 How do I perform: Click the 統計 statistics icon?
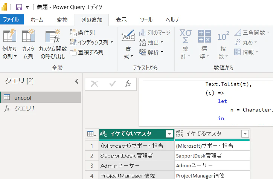(x=186, y=36)
